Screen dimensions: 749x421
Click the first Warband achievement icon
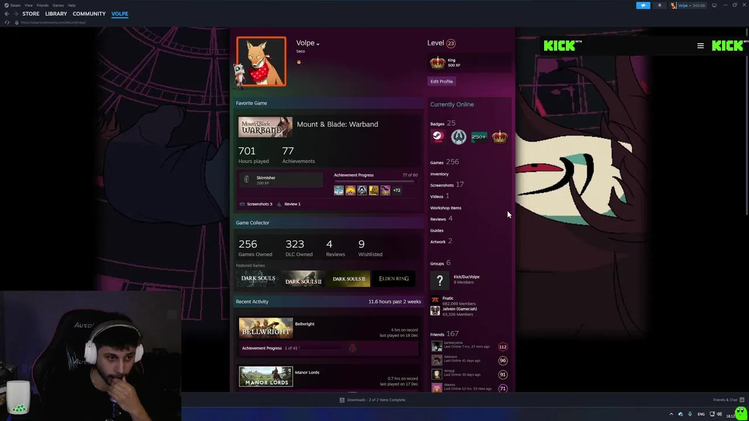coord(339,190)
